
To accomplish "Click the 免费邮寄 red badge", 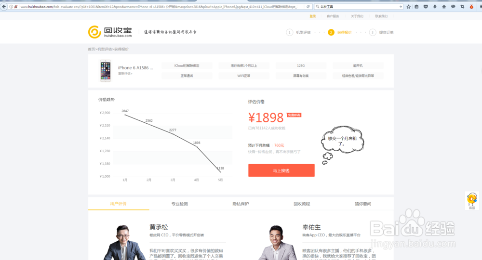I will click(x=294, y=115).
